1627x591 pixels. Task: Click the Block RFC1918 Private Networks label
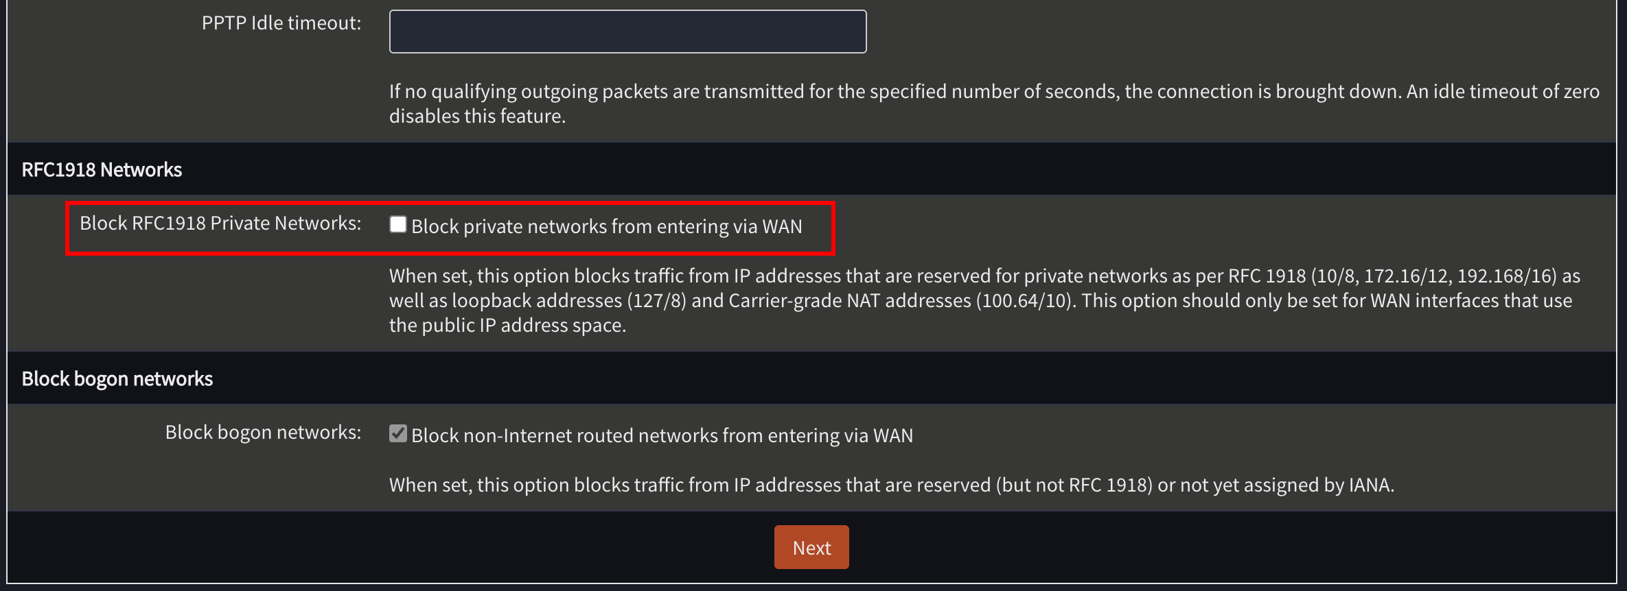pos(221,222)
